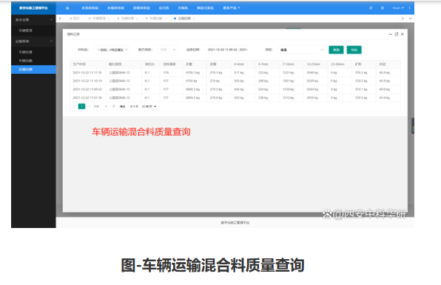Toggle the sidebar collapse icon in the blue header

click(x=67, y=8)
